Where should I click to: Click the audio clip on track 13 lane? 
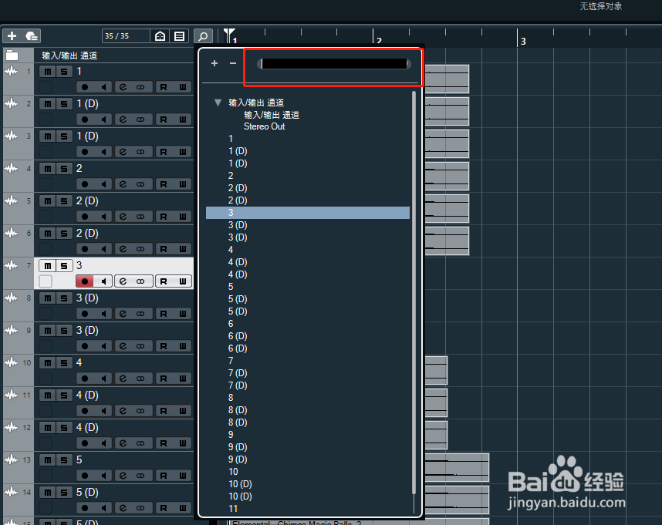(x=457, y=468)
